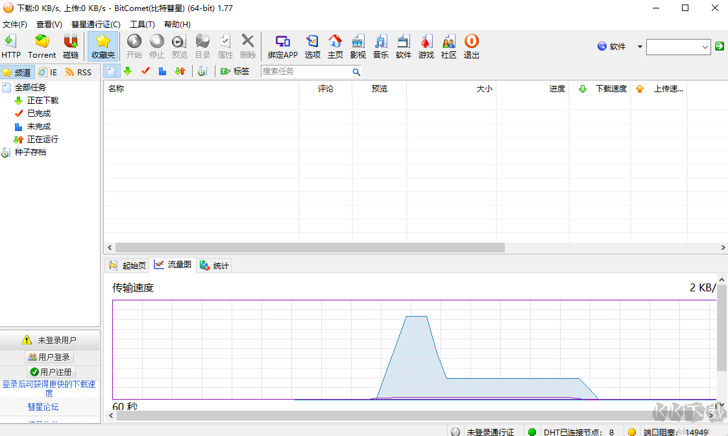Image resolution: width=728 pixels, height=436 pixels.
Task: Toggle the 标签 tag filter button
Action: click(234, 71)
